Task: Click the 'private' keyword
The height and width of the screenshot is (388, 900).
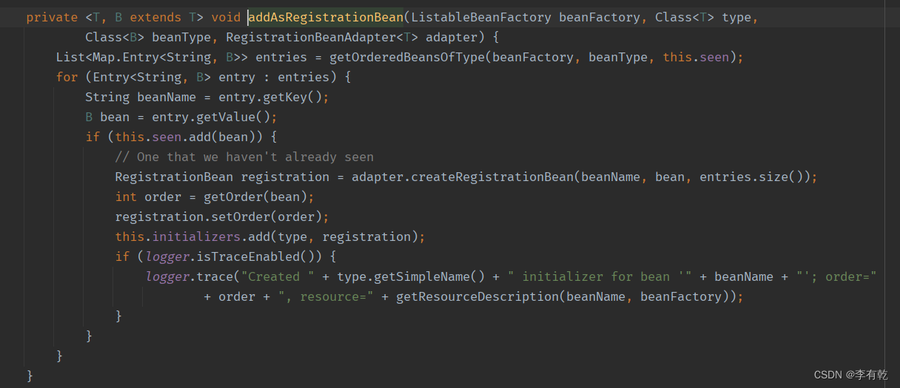Action: 52,17
